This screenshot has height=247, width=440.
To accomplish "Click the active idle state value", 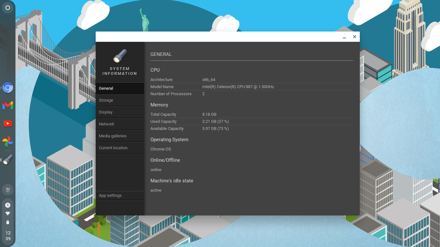I will (156, 190).
